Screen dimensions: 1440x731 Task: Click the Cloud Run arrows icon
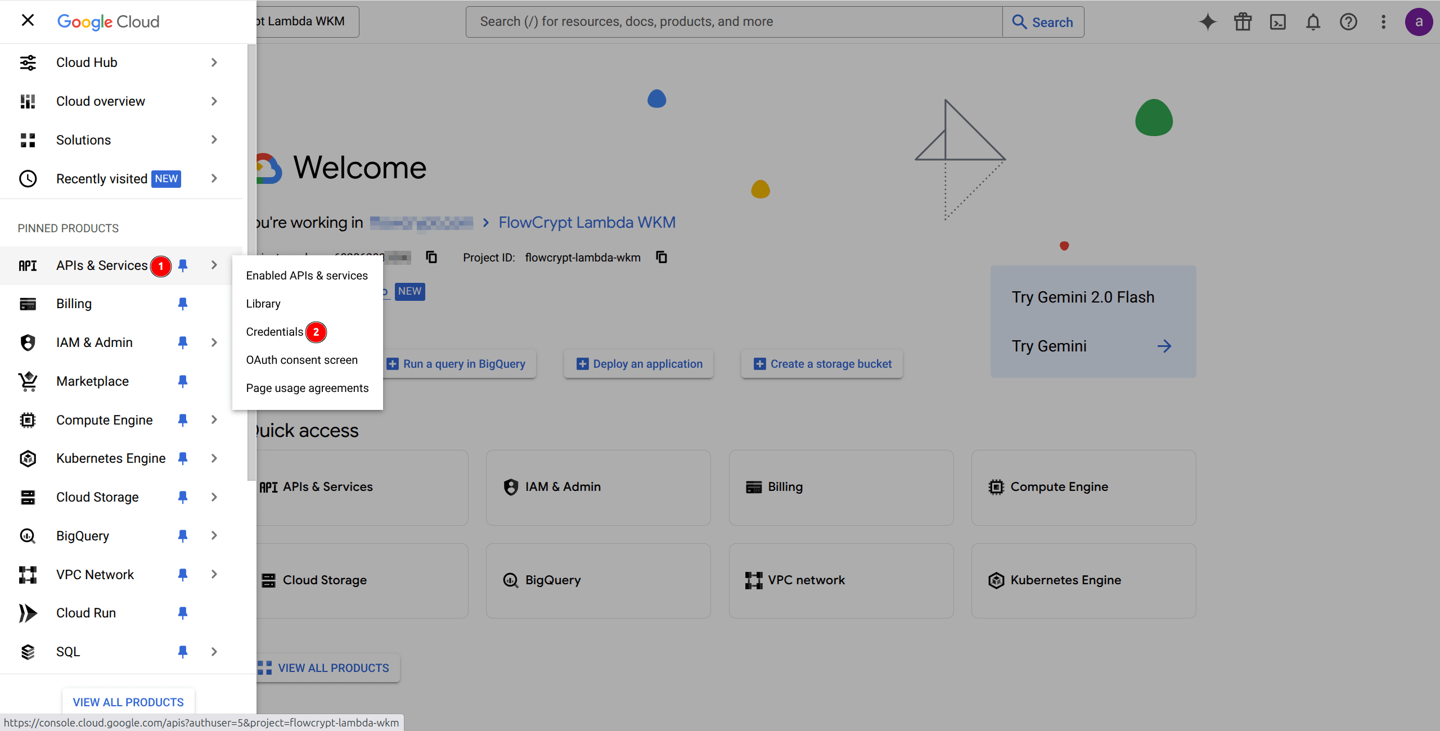[28, 613]
